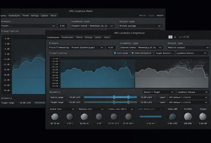Open Presets dropdown in Loudness Meter
Image resolution: width=211 pixels, height=143 pixels.
point(28,26)
